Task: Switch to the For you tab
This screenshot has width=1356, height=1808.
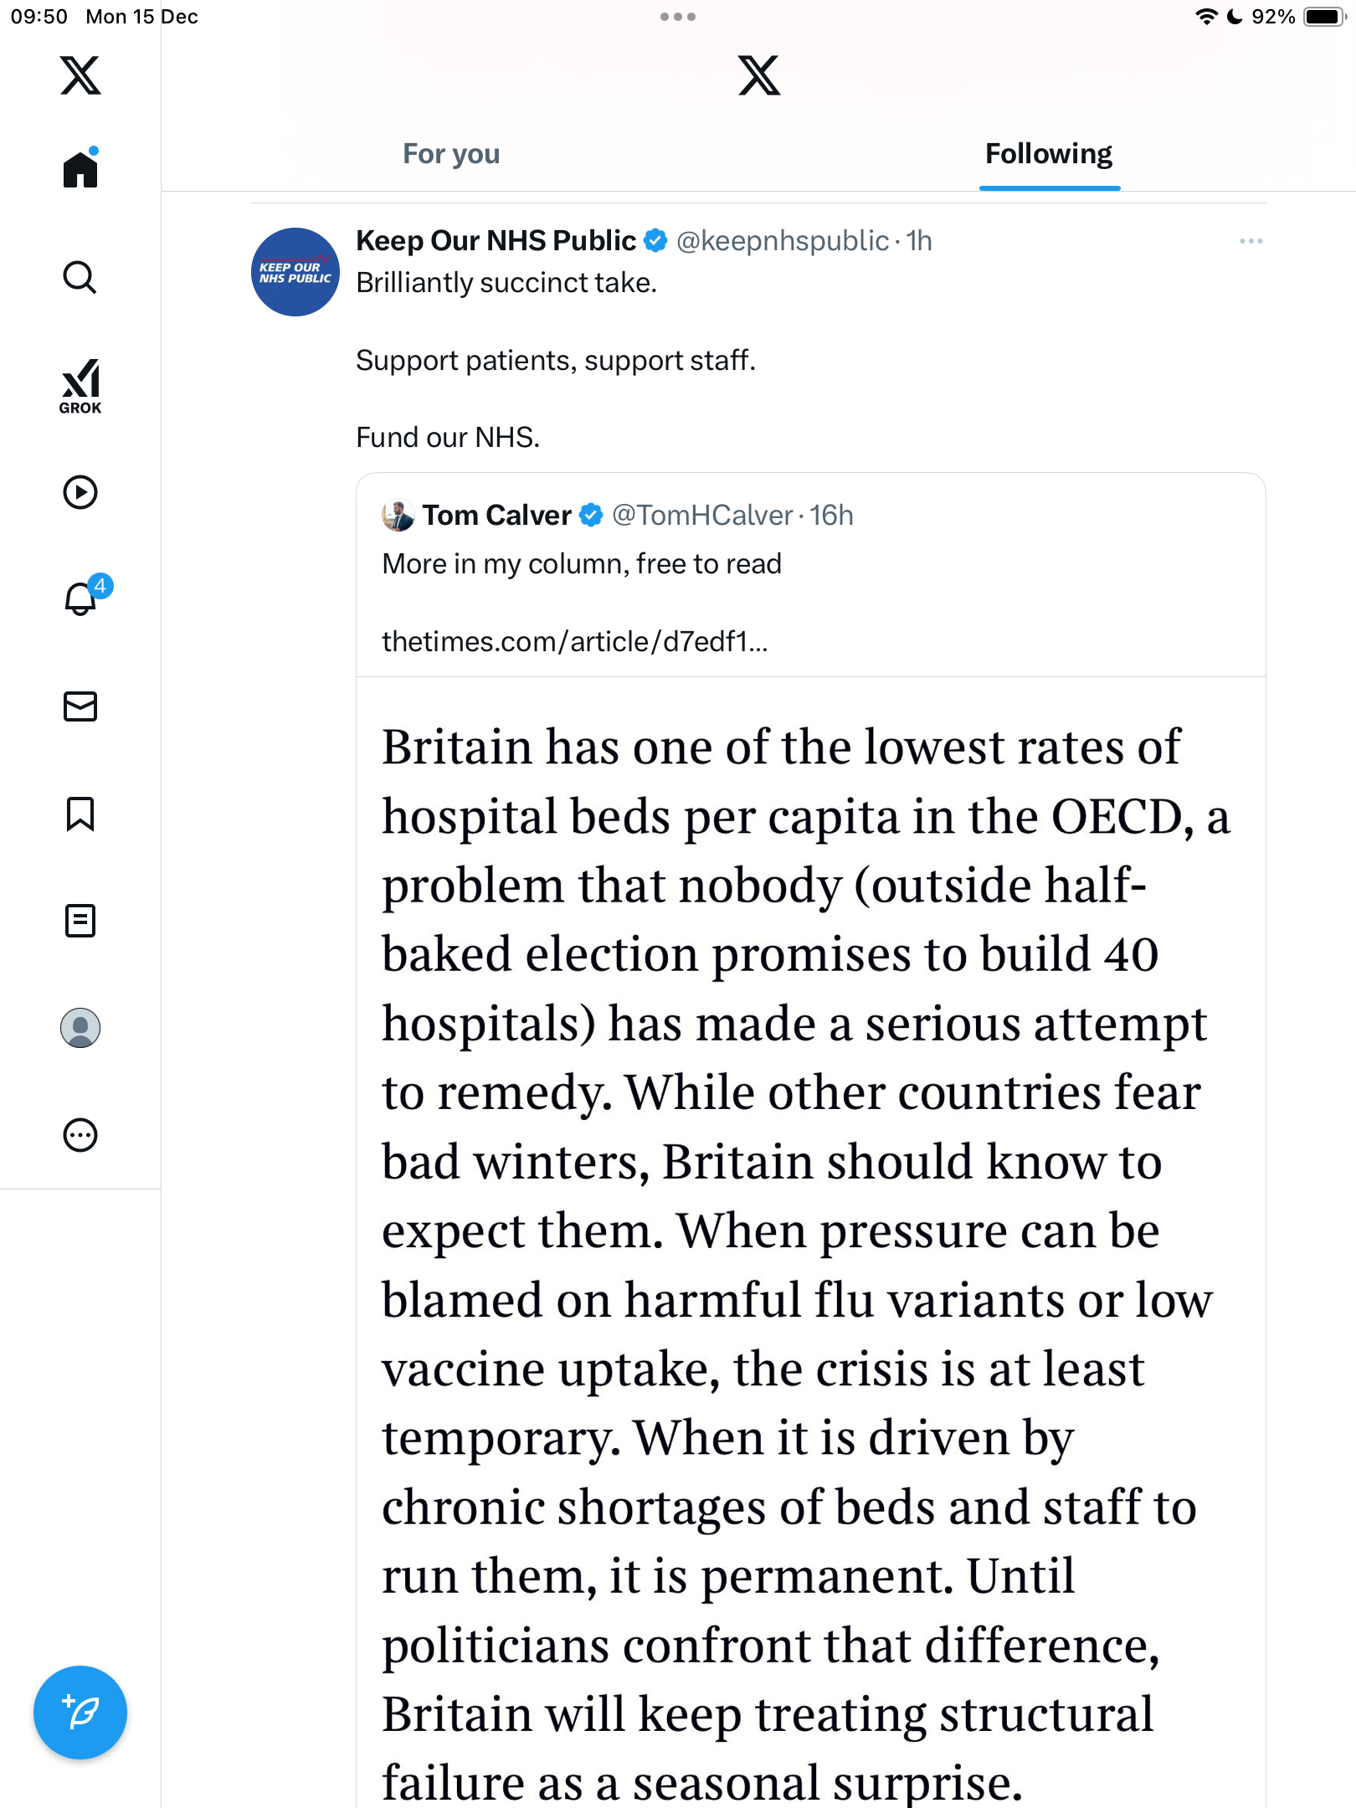Action: point(451,154)
